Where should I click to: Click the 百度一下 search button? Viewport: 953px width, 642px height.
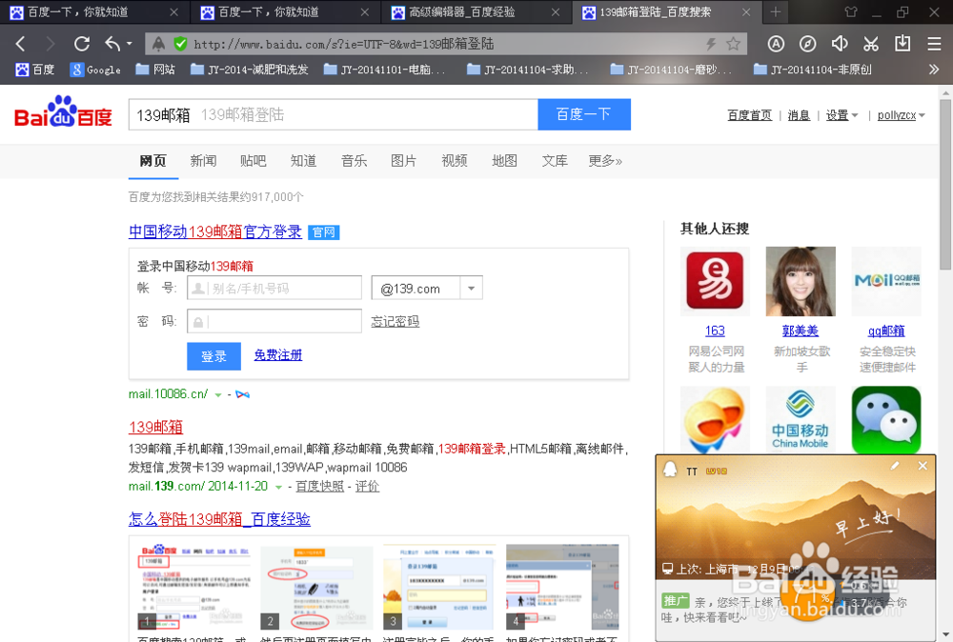point(584,114)
